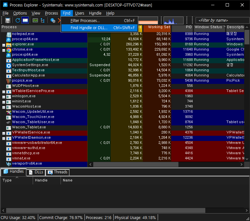Click the Save toolbar icon
This screenshot has height=221, width=250.
click(7, 20)
